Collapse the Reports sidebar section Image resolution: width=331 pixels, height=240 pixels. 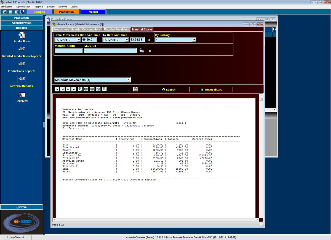22,28
